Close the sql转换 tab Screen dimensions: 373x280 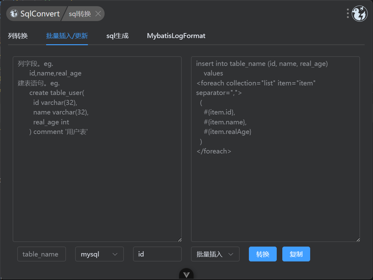tap(98, 14)
